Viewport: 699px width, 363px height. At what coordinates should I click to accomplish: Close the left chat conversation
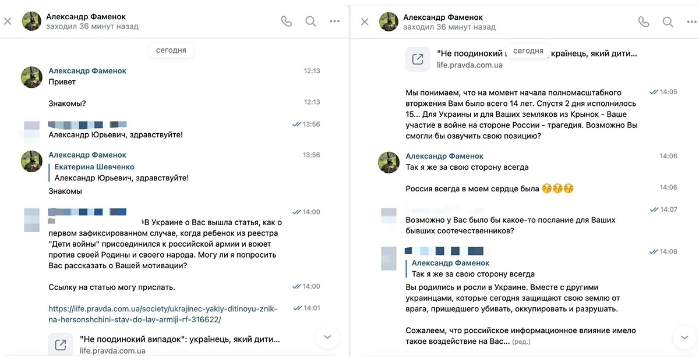click(8, 22)
